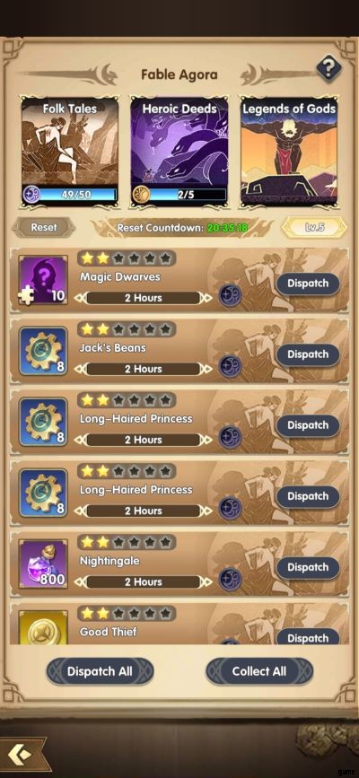Screen dimensions: 359x778
Task: Tap the round token icon on Magic Dwarves row
Action: click(x=231, y=296)
